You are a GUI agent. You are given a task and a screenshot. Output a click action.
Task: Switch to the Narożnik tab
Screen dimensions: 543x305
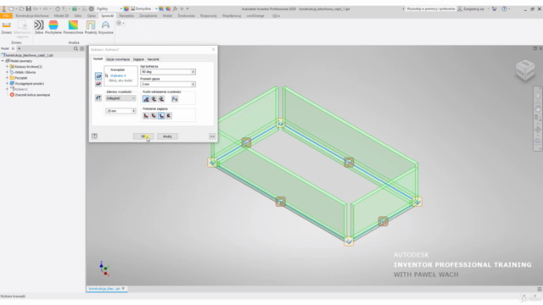click(x=153, y=59)
